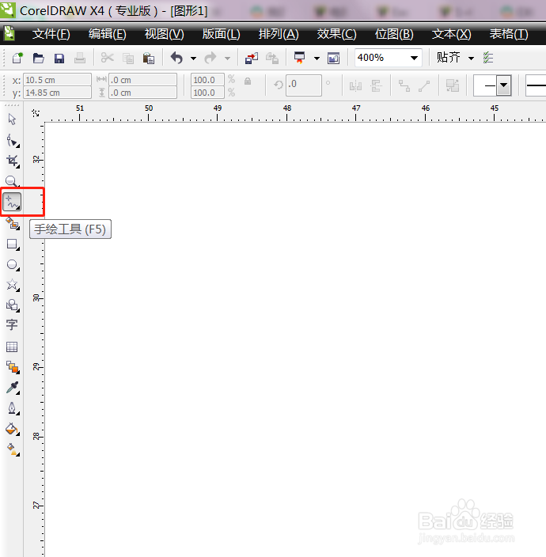Click the wrap text / to-front icon

[452, 85]
